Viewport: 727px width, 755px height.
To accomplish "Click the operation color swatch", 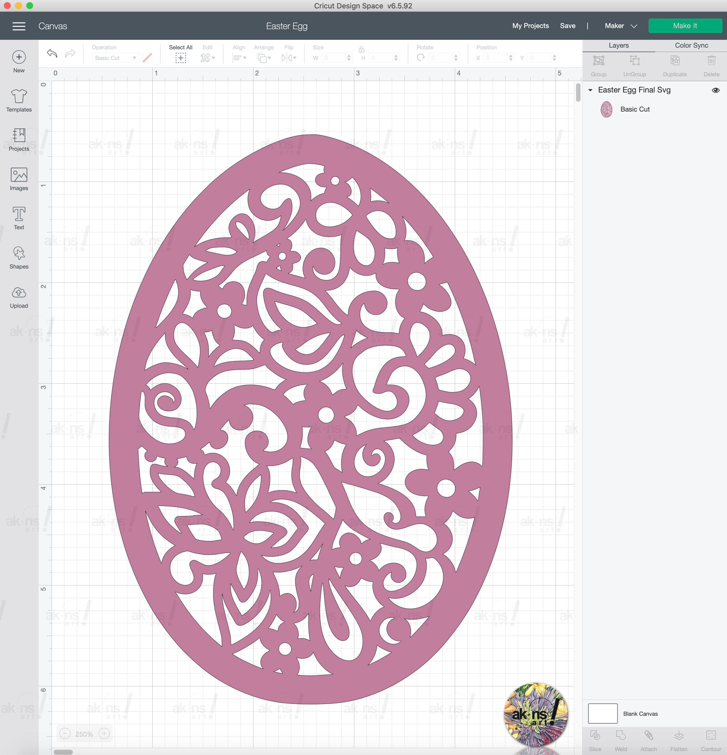I will pos(147,58).
